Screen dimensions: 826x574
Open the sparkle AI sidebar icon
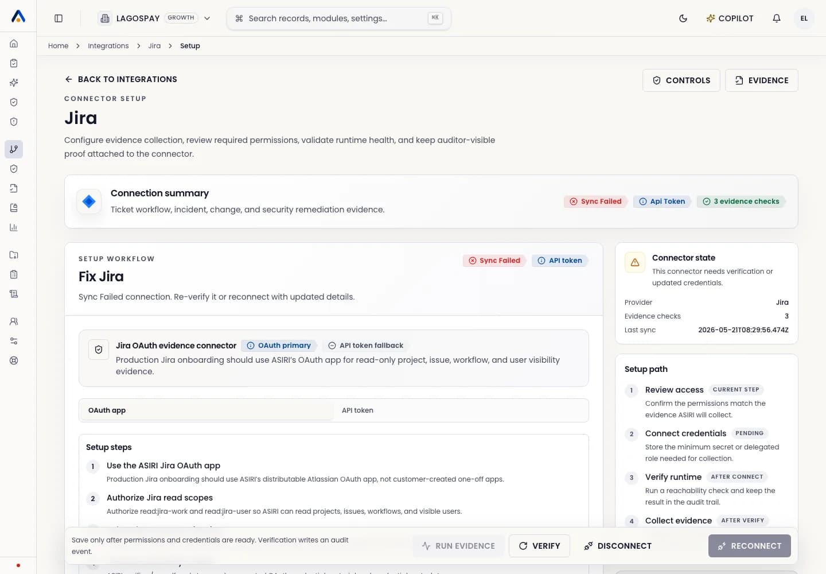point(14,83)
